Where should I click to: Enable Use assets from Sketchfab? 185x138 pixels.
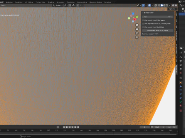[143, 27]
